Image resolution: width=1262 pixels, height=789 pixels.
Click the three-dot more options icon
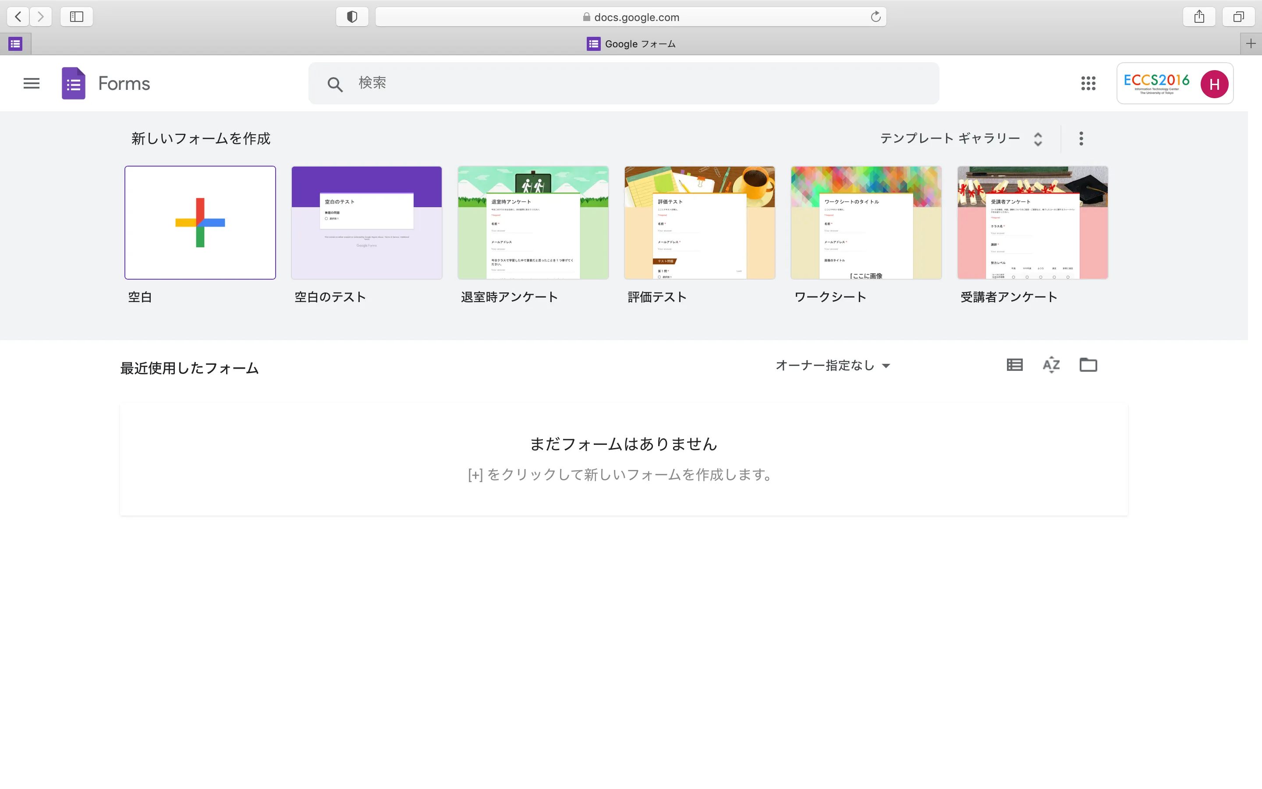pyautogui.click(x=1081, y=138)
